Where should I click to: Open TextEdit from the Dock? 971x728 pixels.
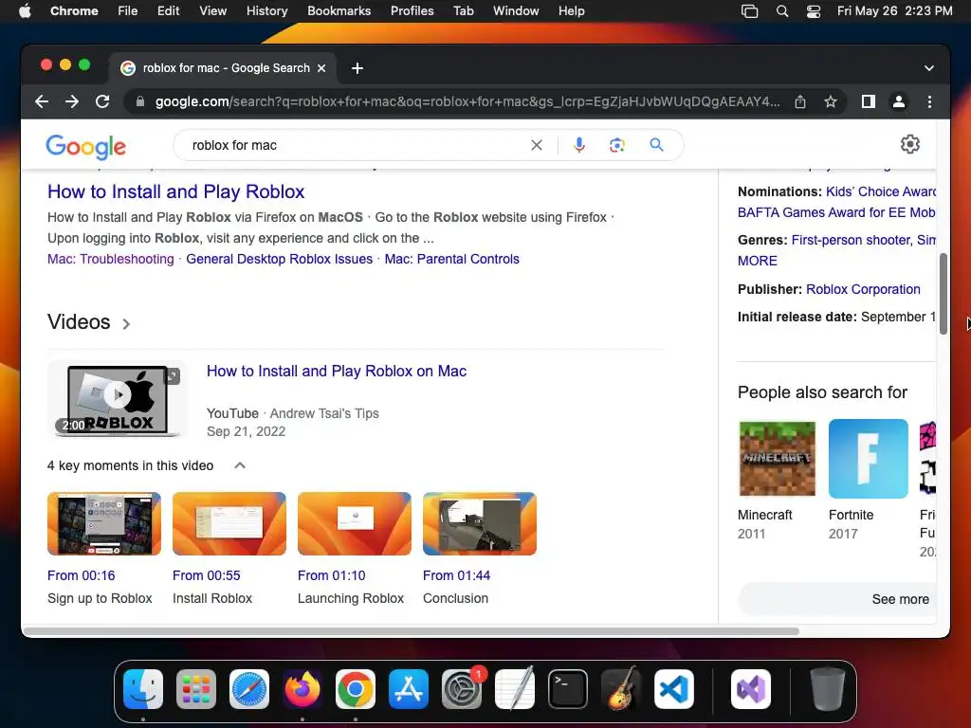tap(515, 689)
